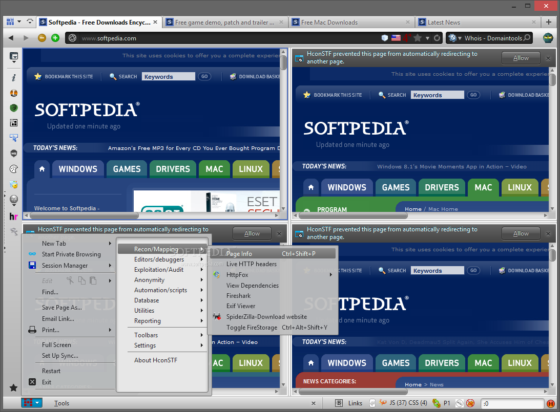Select Start Private Browsing menu item
This screenshot has width=560, height=412.
click(71, 254)
